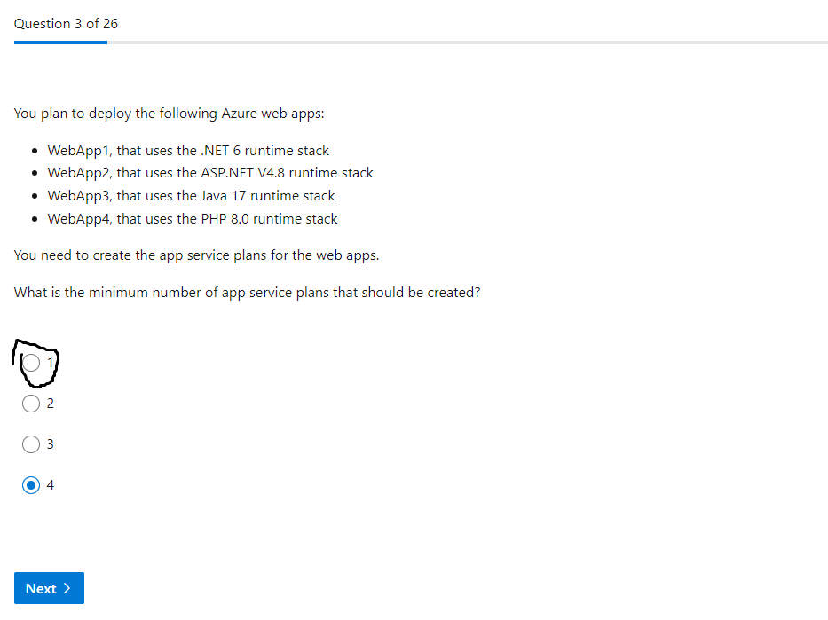
Task: Click the WebApp3 Java 17 list item
Action: click(x=191, y=196)
